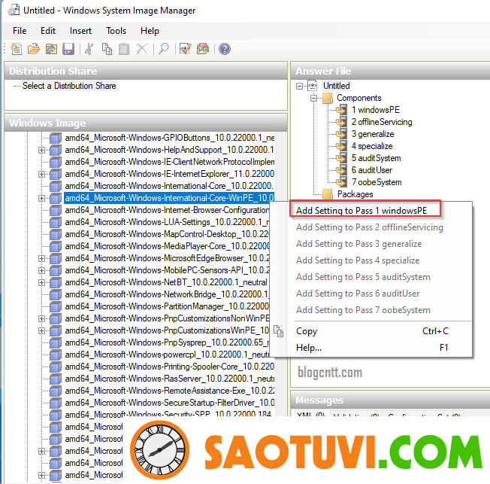Expand the PnpCustomizationsWinPE component
The height and width of the screenshot is (484, 490).
(41, 330)
